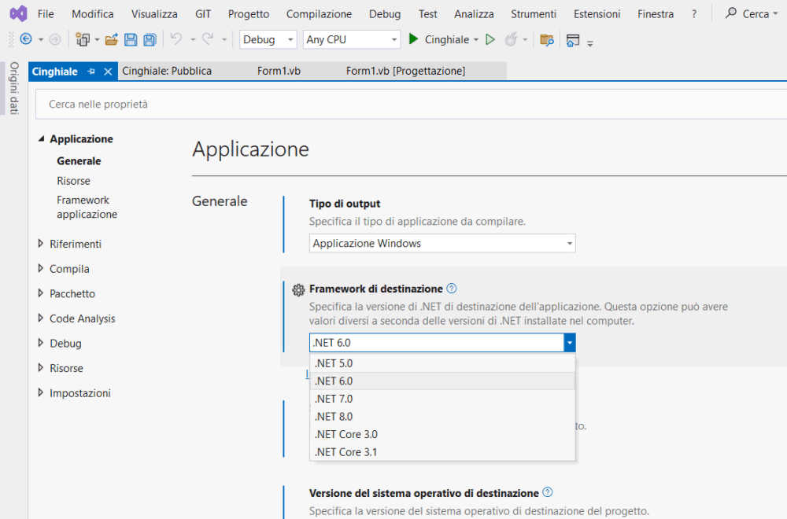Click start without debugging outline play icon
787x519 pixels.
[490, 39]
